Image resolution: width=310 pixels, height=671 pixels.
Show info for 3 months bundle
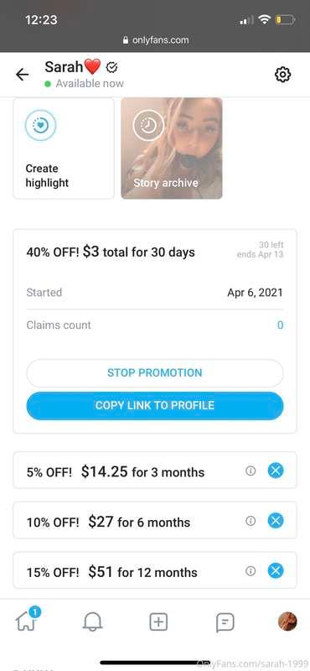tap(251, 471)
